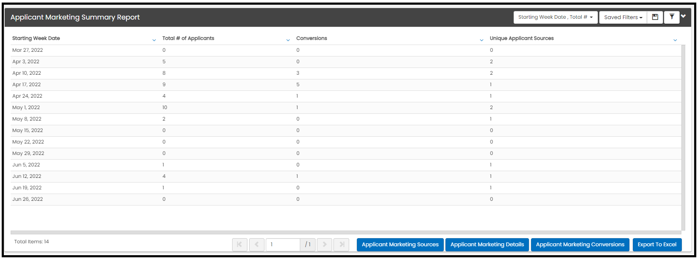
Task: Click applicants value 10 for May 1
Action: (164, 107)
